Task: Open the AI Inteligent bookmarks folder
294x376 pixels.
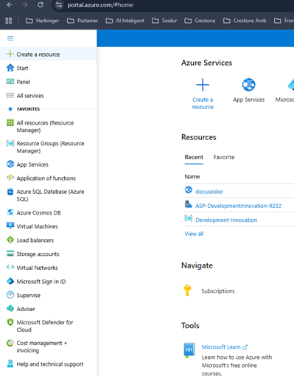Action: pos(125,21)
